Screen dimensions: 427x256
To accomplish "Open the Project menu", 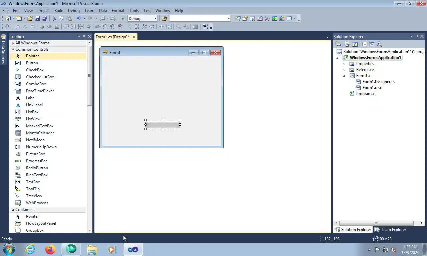I will pyautogui.click(x=43, y=11).
